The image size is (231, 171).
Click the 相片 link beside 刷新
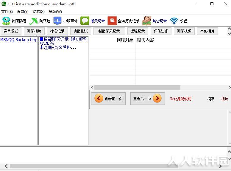click(224, 99)
